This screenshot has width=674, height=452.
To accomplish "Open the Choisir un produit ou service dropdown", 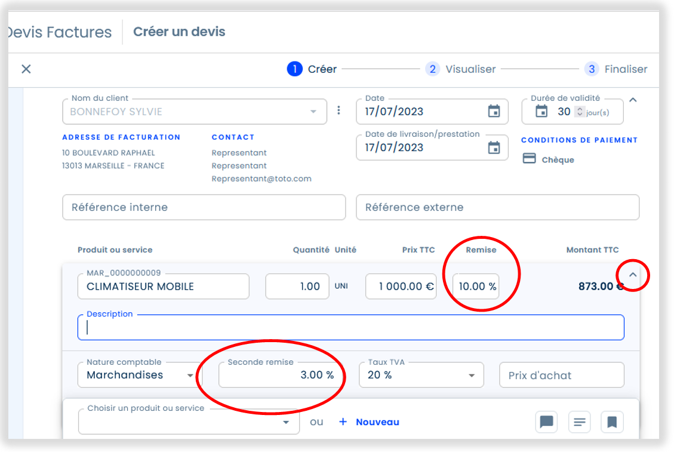I will click(x=287, y=422).
